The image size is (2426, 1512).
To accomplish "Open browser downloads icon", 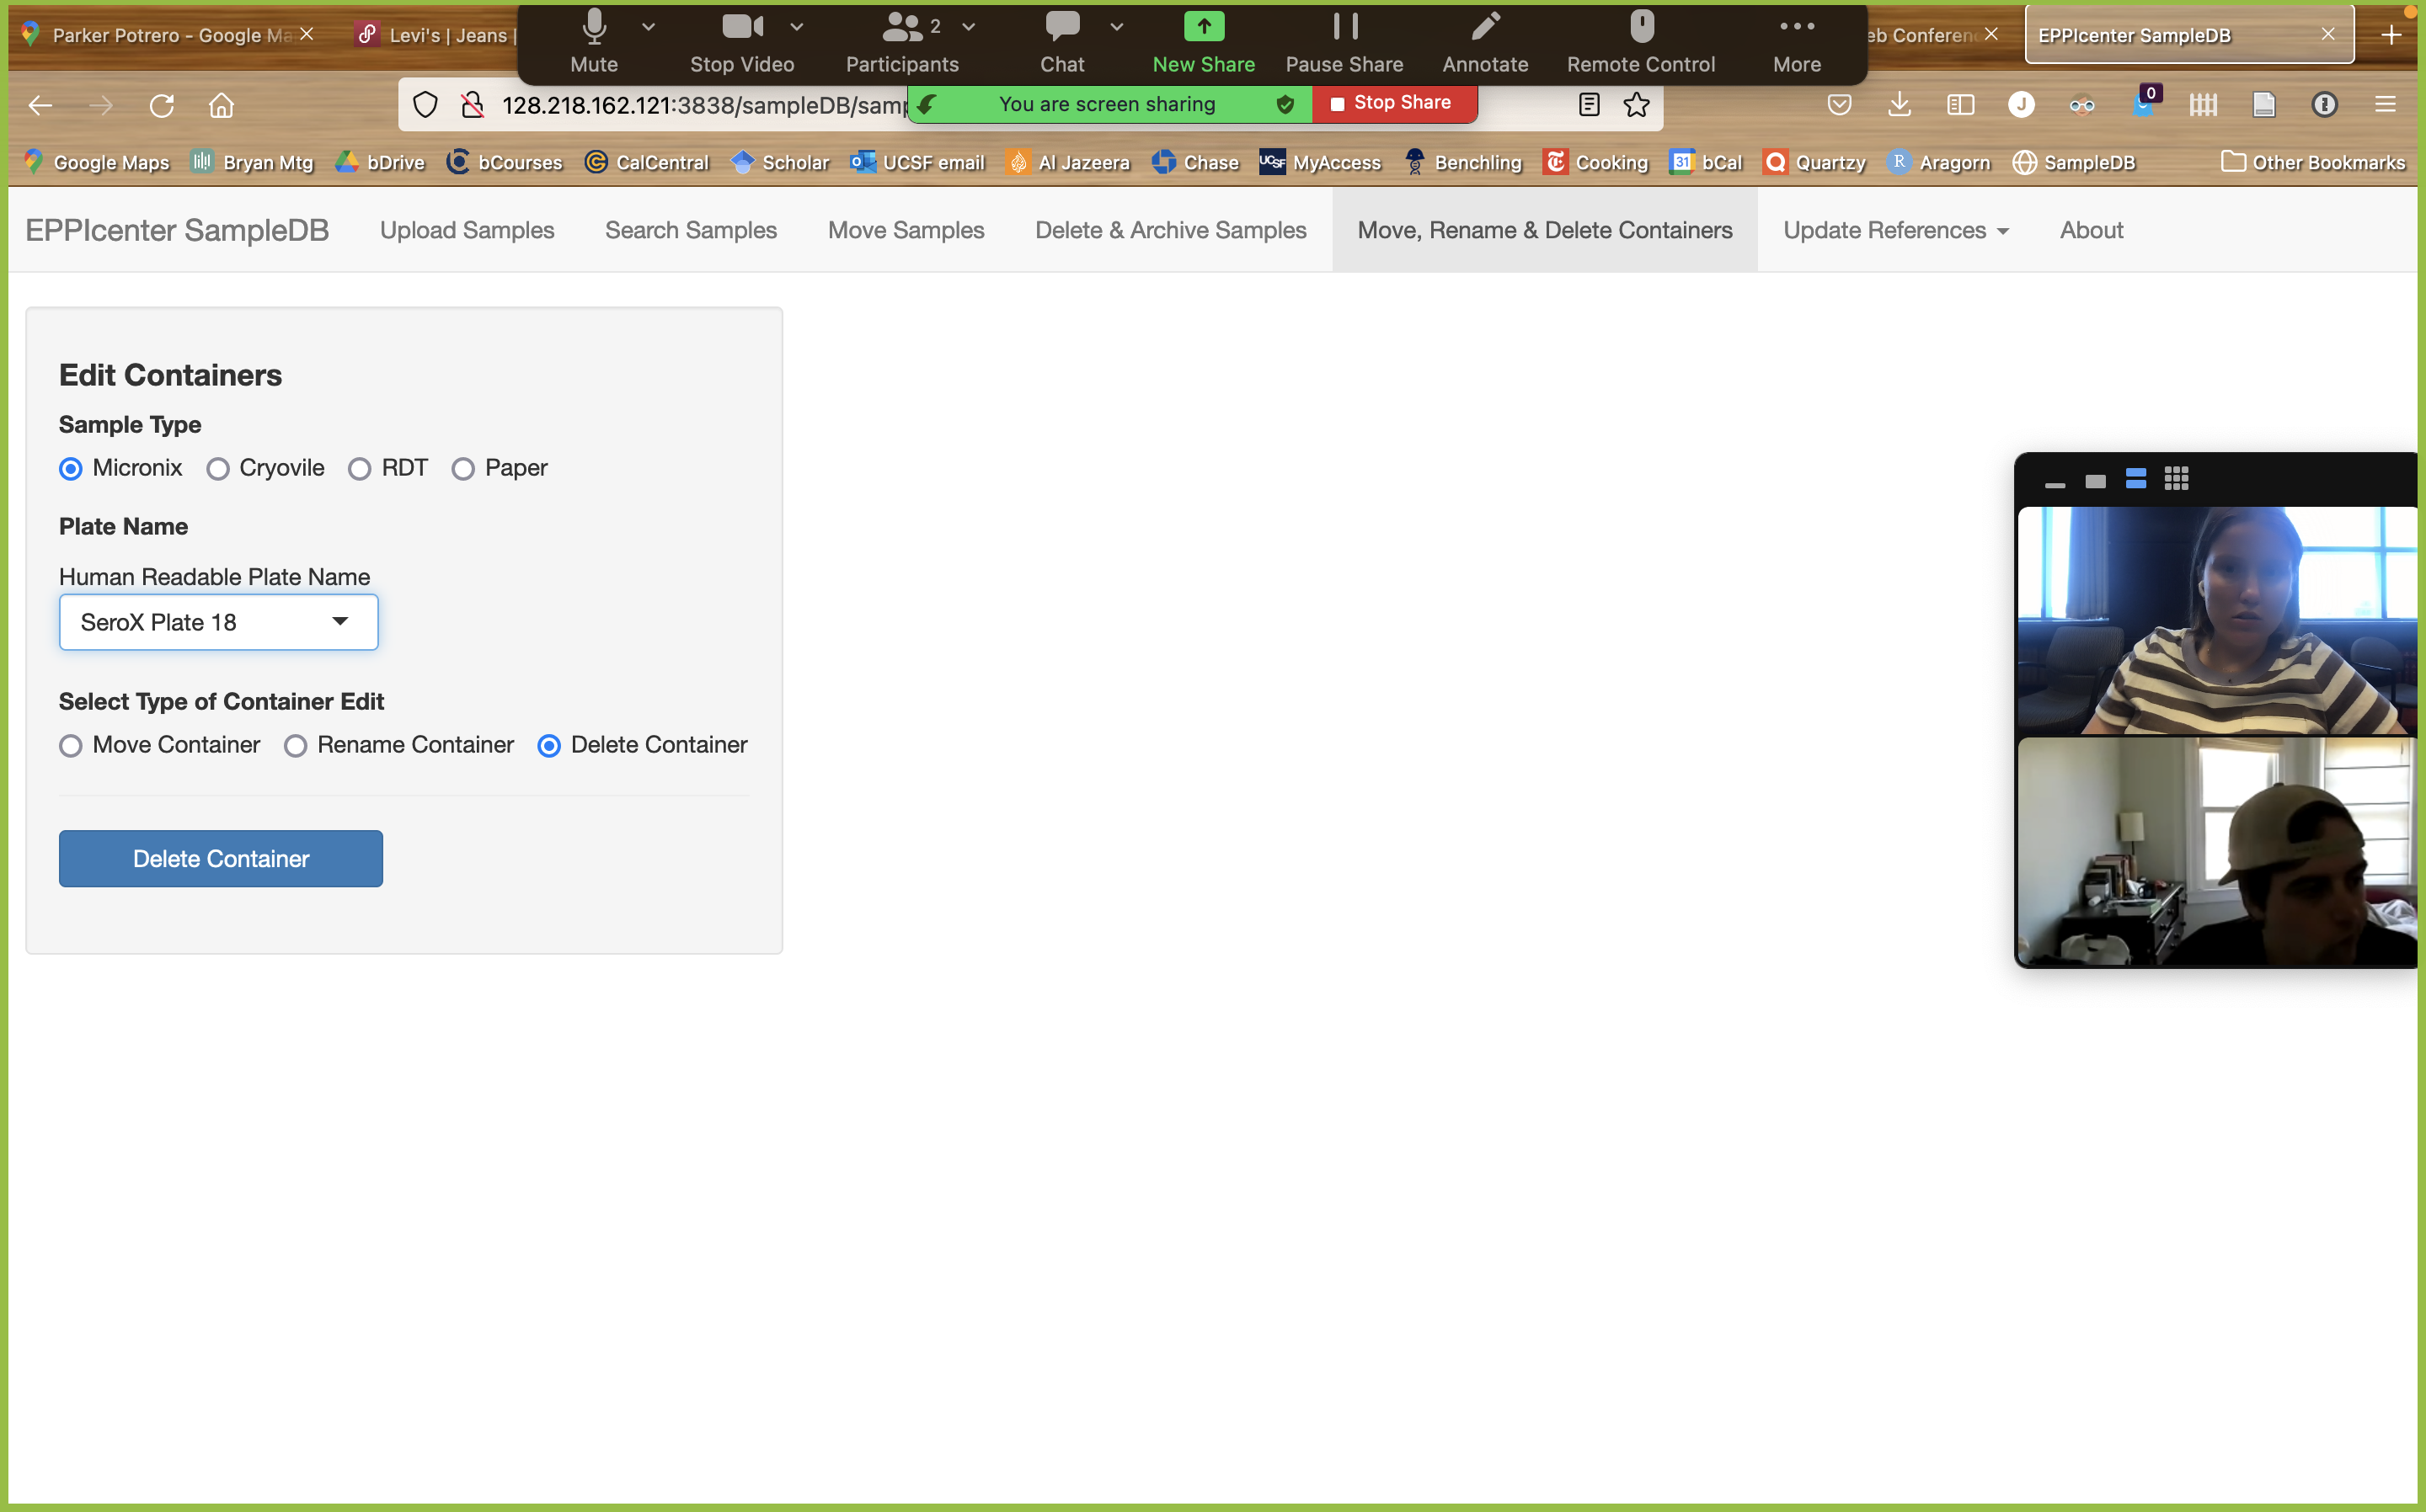I will (x=1899, y=105).
